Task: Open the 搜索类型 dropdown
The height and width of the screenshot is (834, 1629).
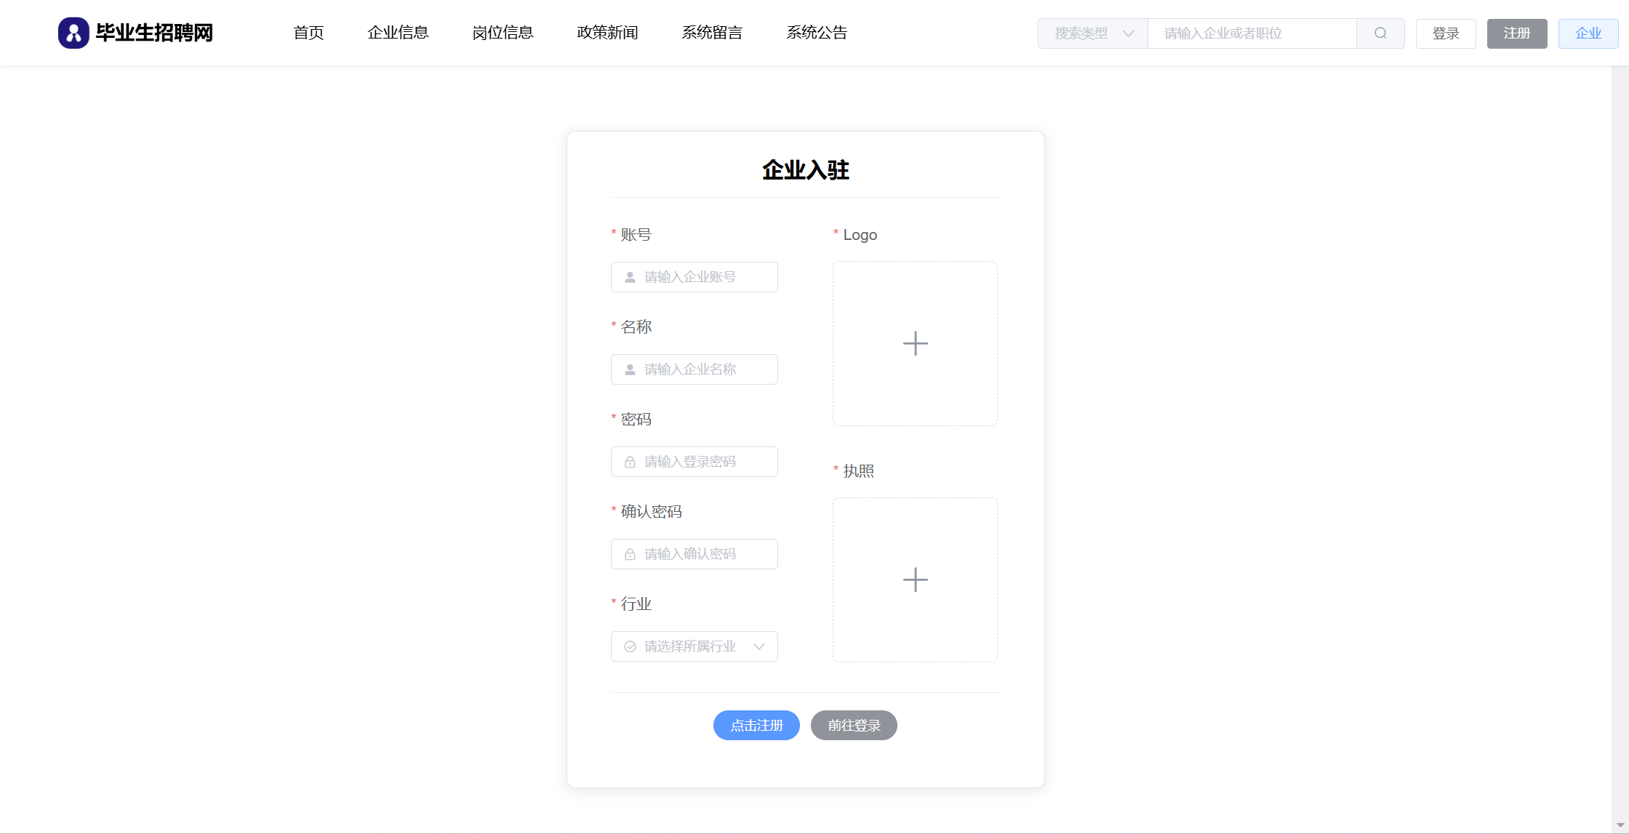Action: [x=1092, y=33]
